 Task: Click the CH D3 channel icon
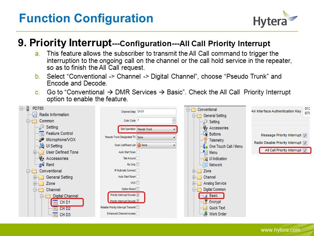click(x=55, y=215)
